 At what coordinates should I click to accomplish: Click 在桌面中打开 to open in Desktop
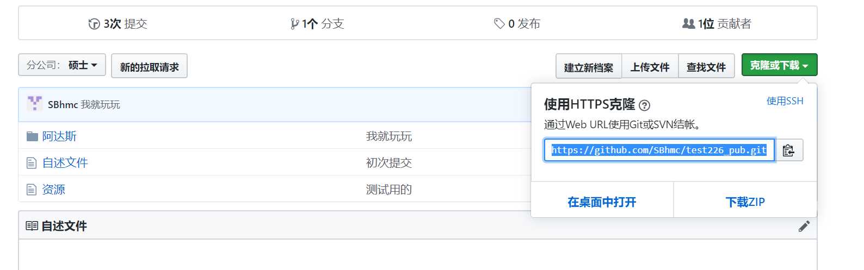click(602, 202)
